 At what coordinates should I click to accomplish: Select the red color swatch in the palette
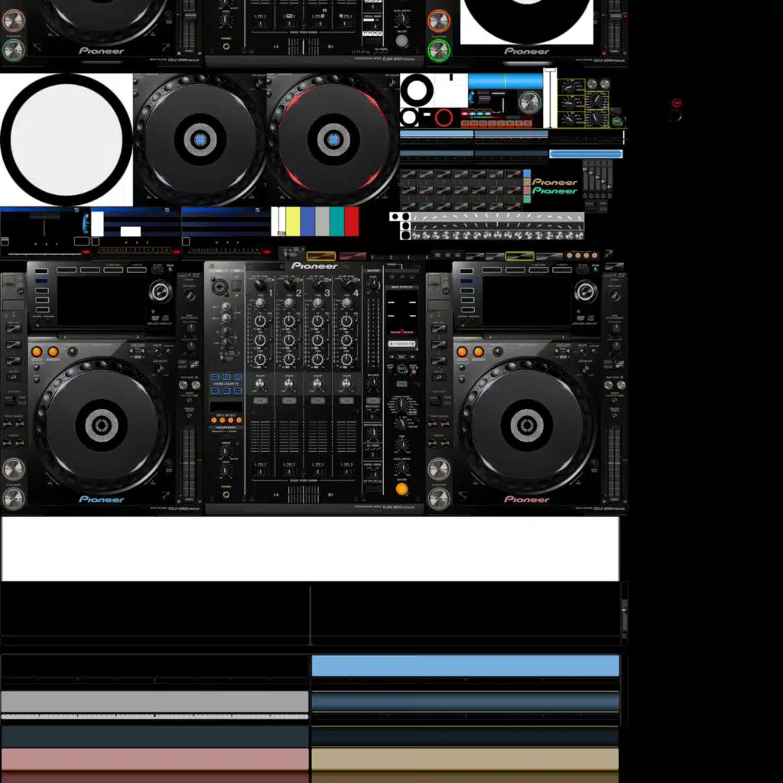point(351,221)
